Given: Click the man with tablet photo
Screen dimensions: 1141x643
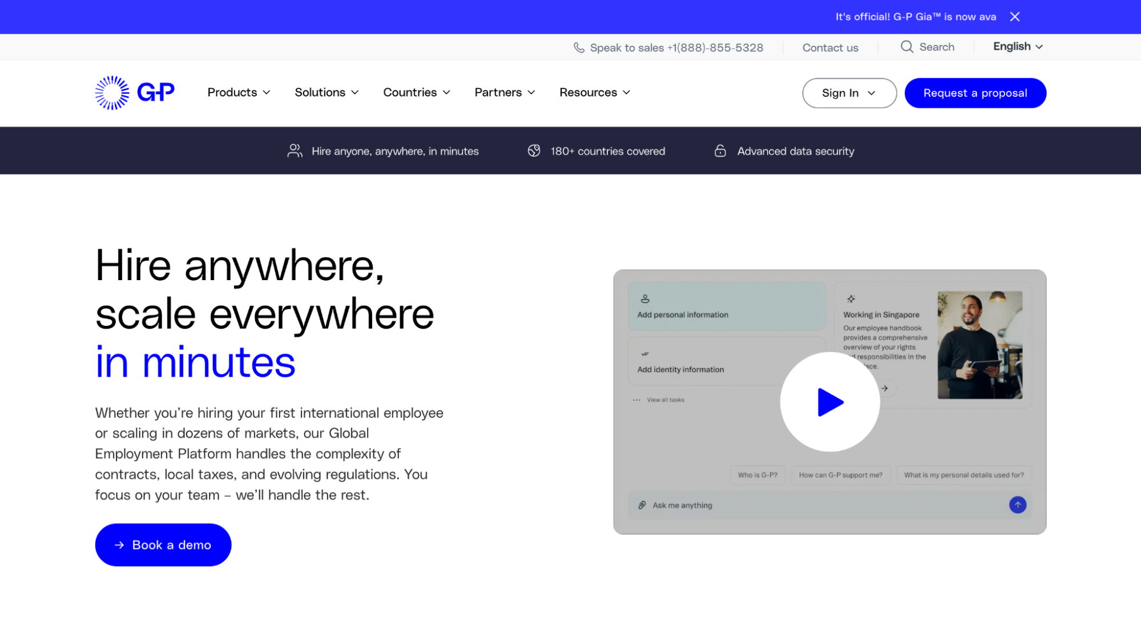Looking at the screenshot, I should click(x=979, y=345).
